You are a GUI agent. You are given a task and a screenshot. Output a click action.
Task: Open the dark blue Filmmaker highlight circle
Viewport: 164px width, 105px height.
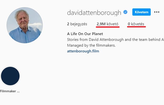[x=10, y=76]
